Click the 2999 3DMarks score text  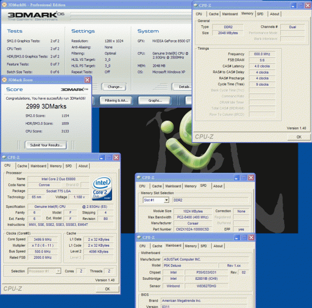pos(46,107)
